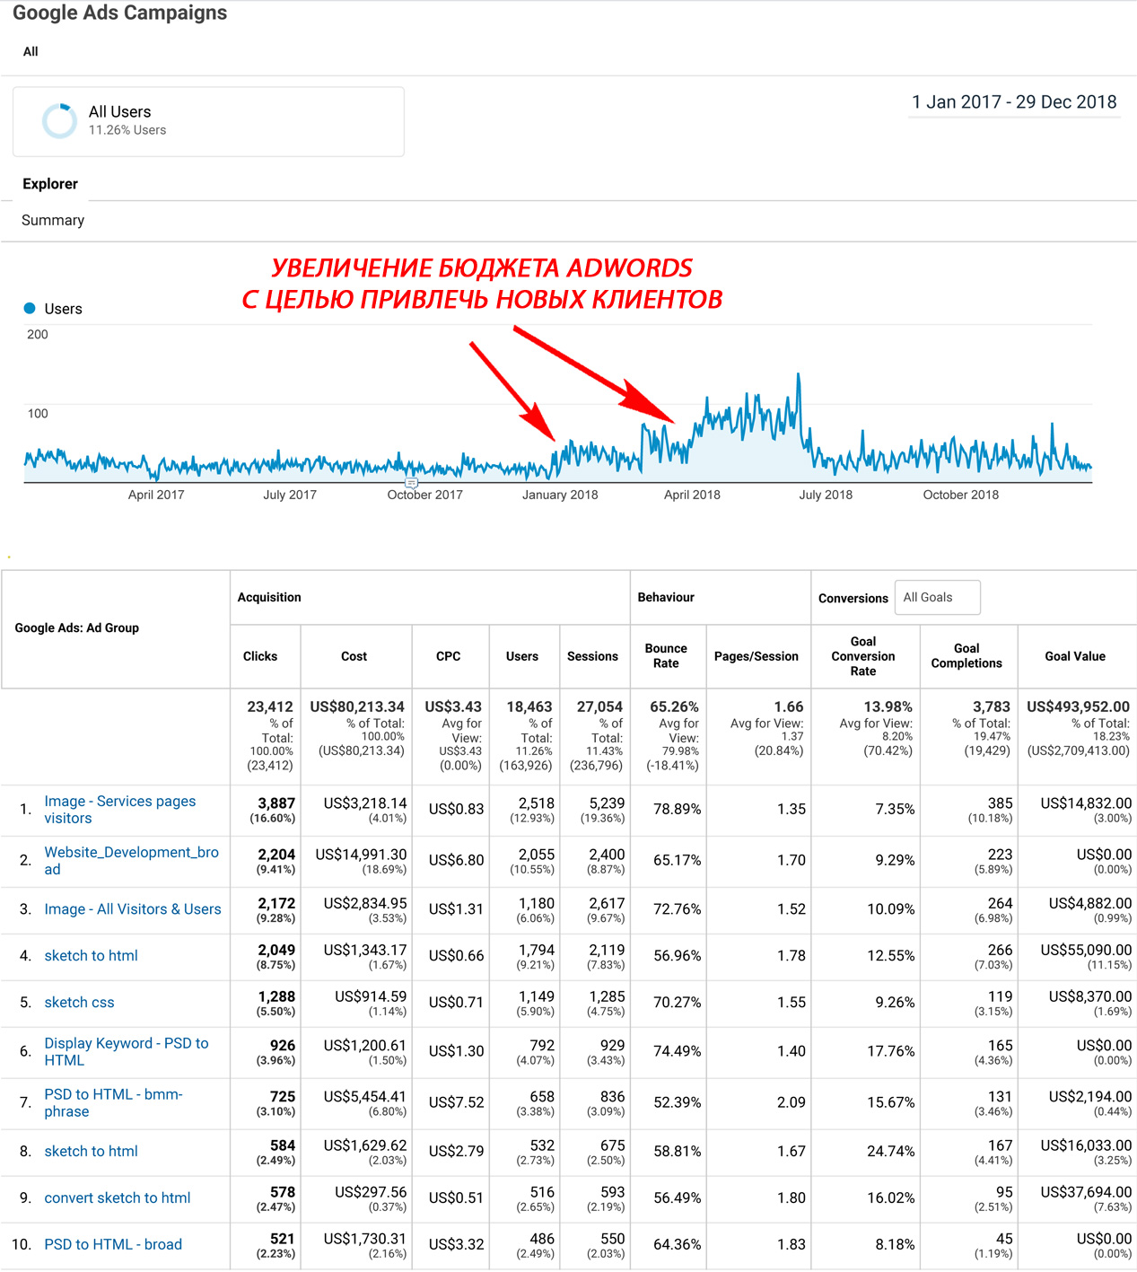Click the blue Users legend dot
Viewport: 1137px width, 1272px height.
30,308
